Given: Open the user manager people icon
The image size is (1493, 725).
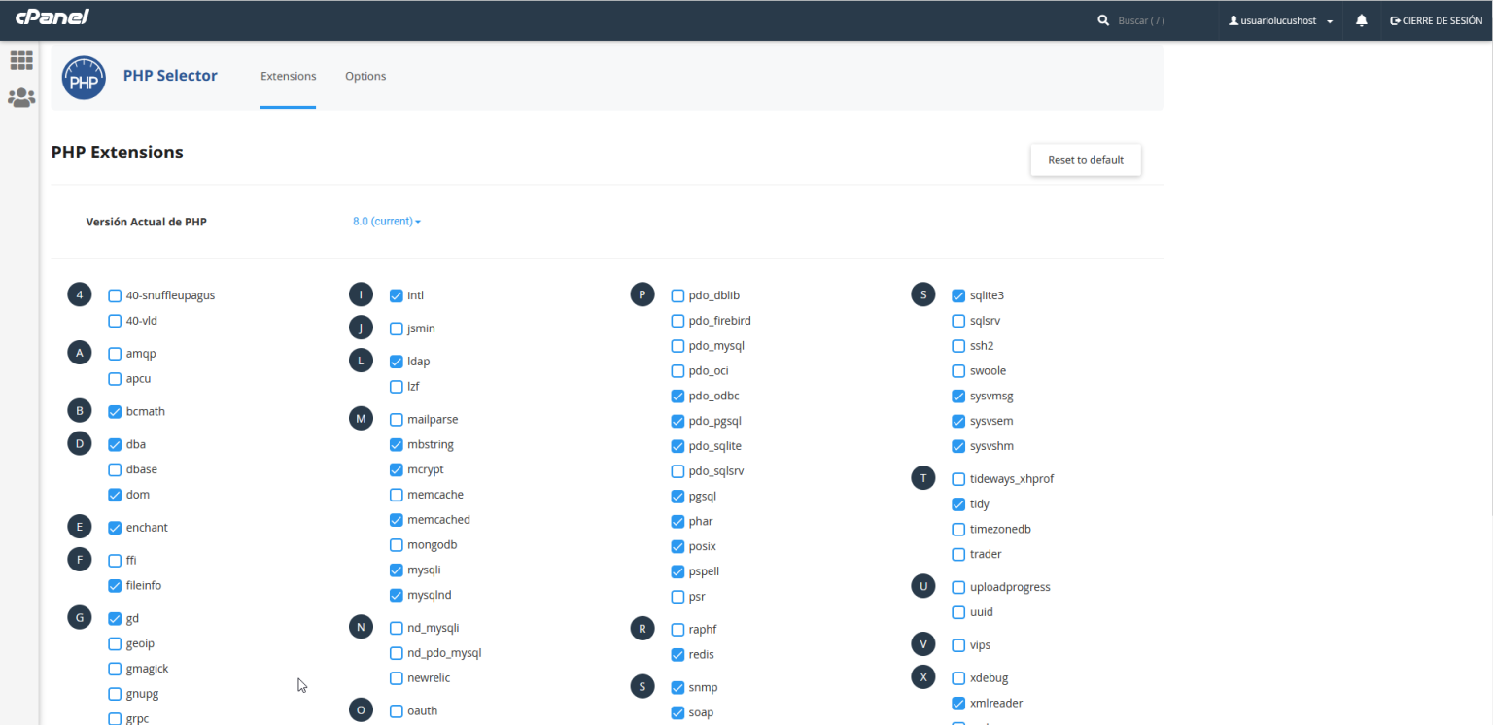Looking at the screenshot, I should (x=21, y=97).
